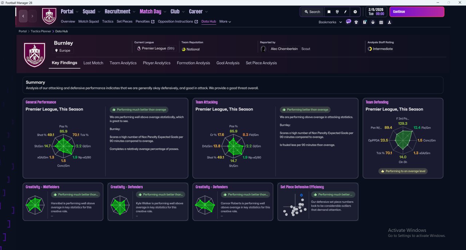Open the Player Analytics tab
The width and height of the screenshot is (466, 250).
click(157, 63)
